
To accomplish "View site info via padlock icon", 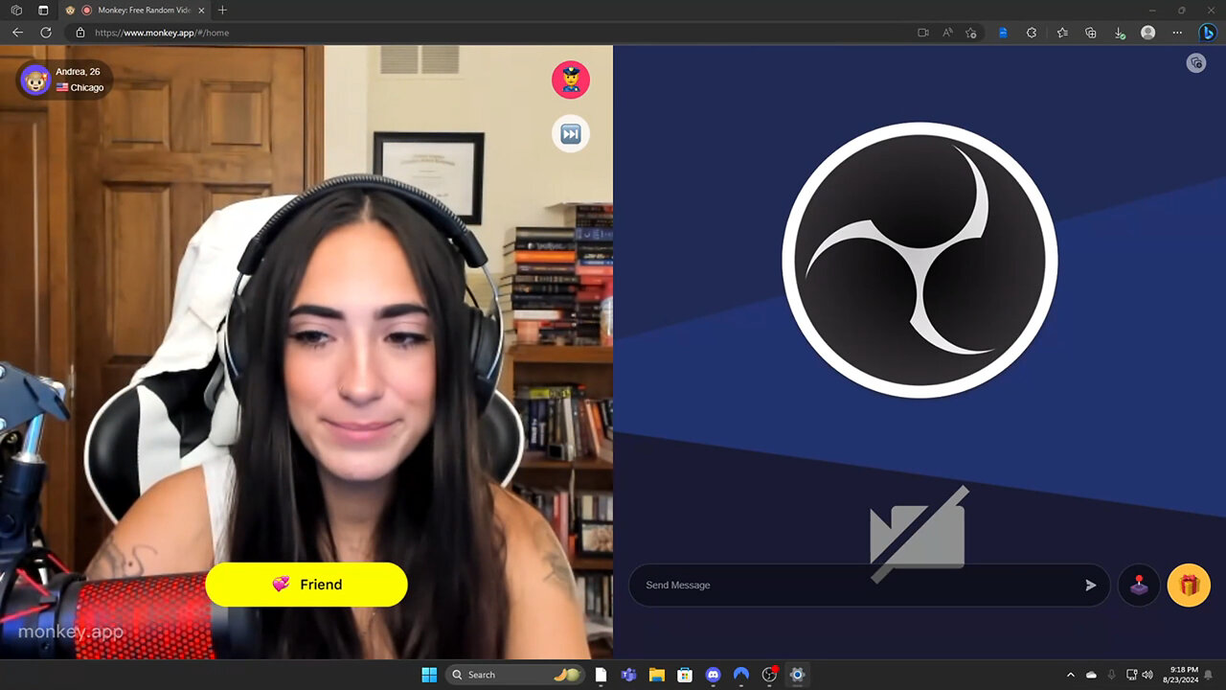I will 80,33.
